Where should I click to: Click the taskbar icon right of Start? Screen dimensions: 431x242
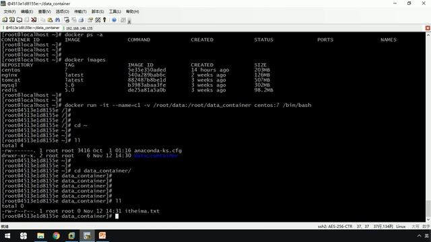(24, 236)
